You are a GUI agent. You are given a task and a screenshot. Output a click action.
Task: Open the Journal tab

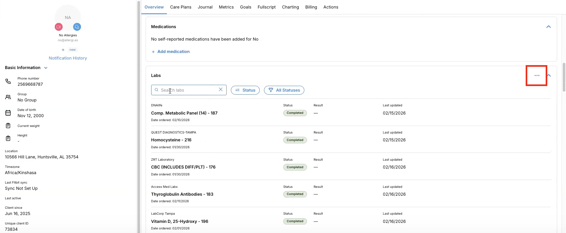point(205,7)
